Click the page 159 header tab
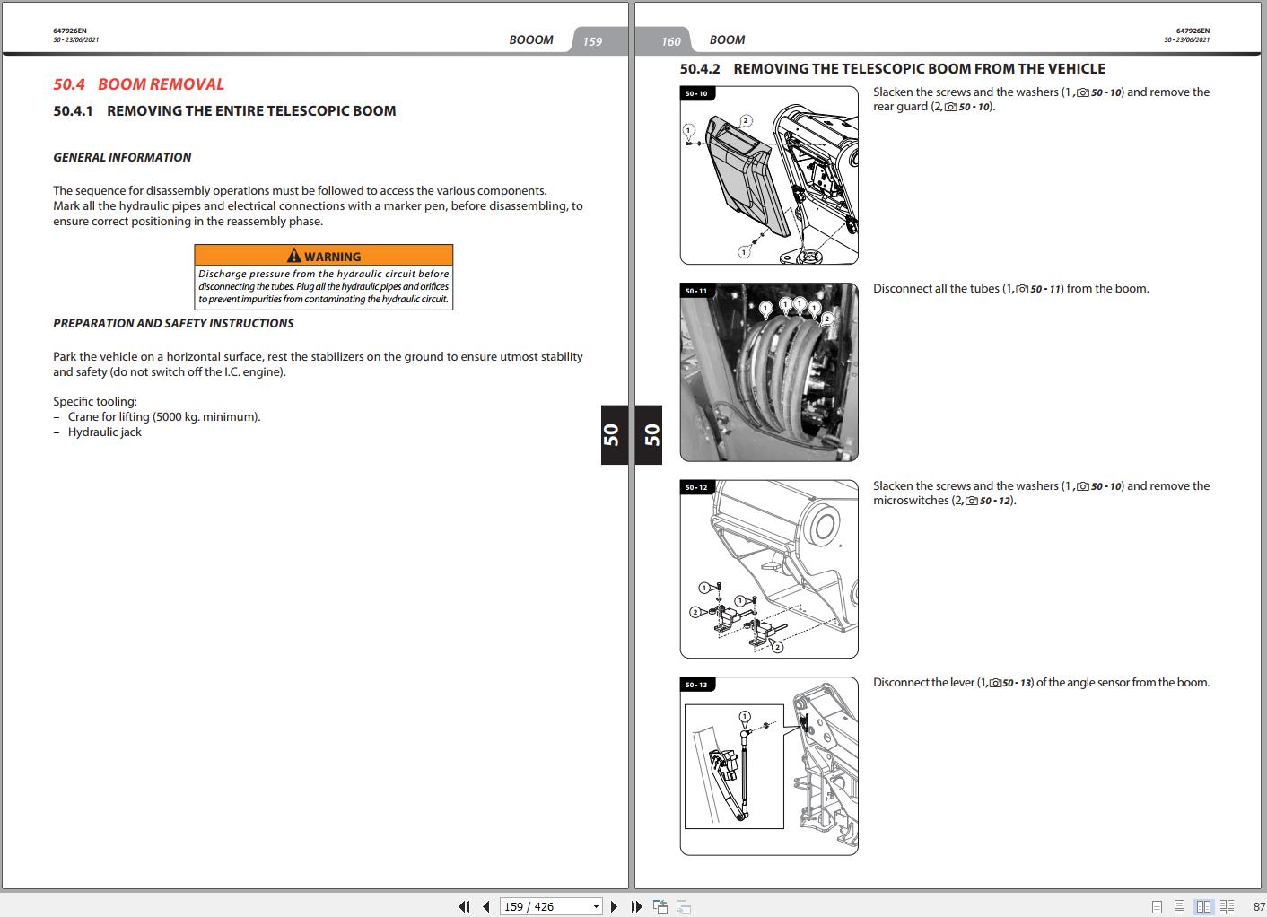Viewport: 1267px width, 917px height. 593,41
